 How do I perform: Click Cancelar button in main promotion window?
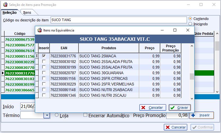[x=175, y=127]
